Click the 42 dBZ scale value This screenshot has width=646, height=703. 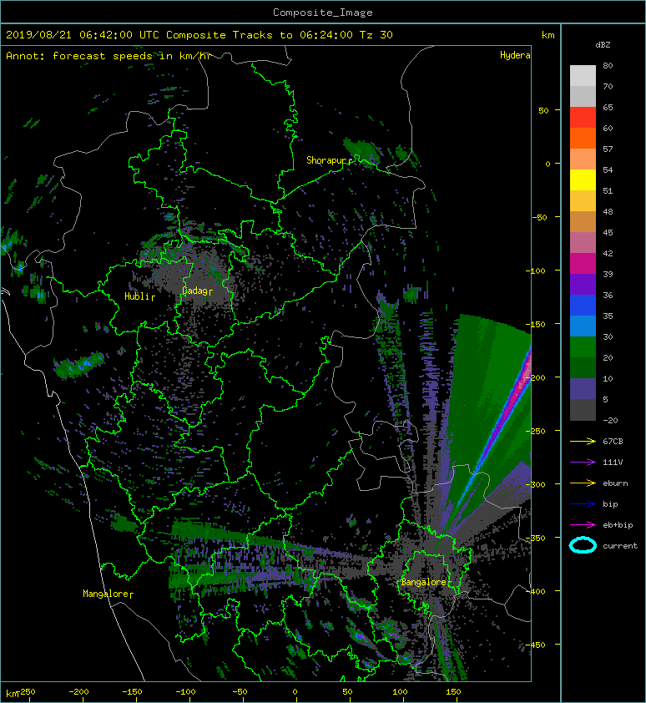[608, 253]
